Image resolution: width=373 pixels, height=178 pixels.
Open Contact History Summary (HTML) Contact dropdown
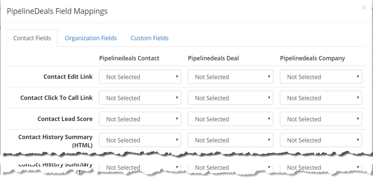(x=140, y=140)
